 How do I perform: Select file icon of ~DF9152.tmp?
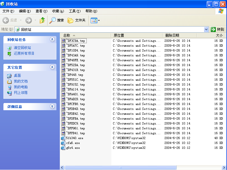coord(63,84)
